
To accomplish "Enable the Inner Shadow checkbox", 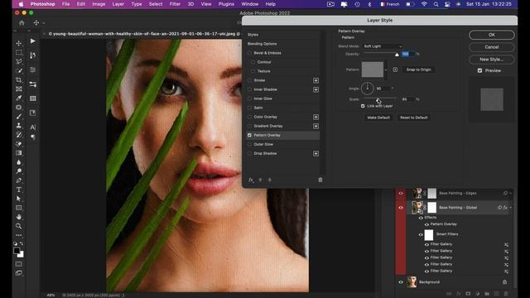I will point(249,89).
